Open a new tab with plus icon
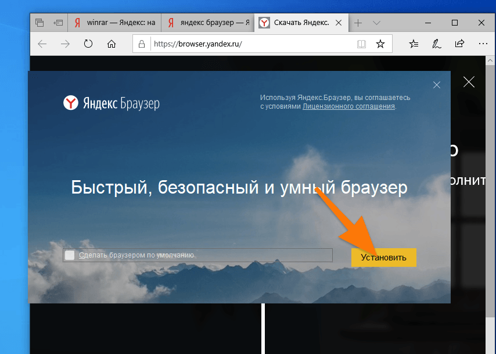 tap(358, 23)
